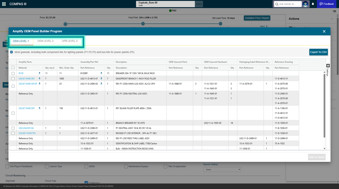Click download icon next to US2:K11D461301
339x189 pixels.
pos(39,78)
